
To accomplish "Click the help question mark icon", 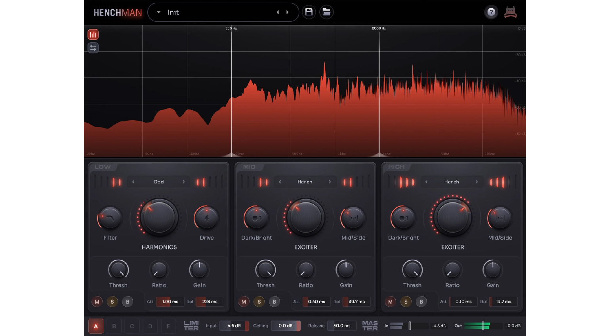I will click(491, 12).
